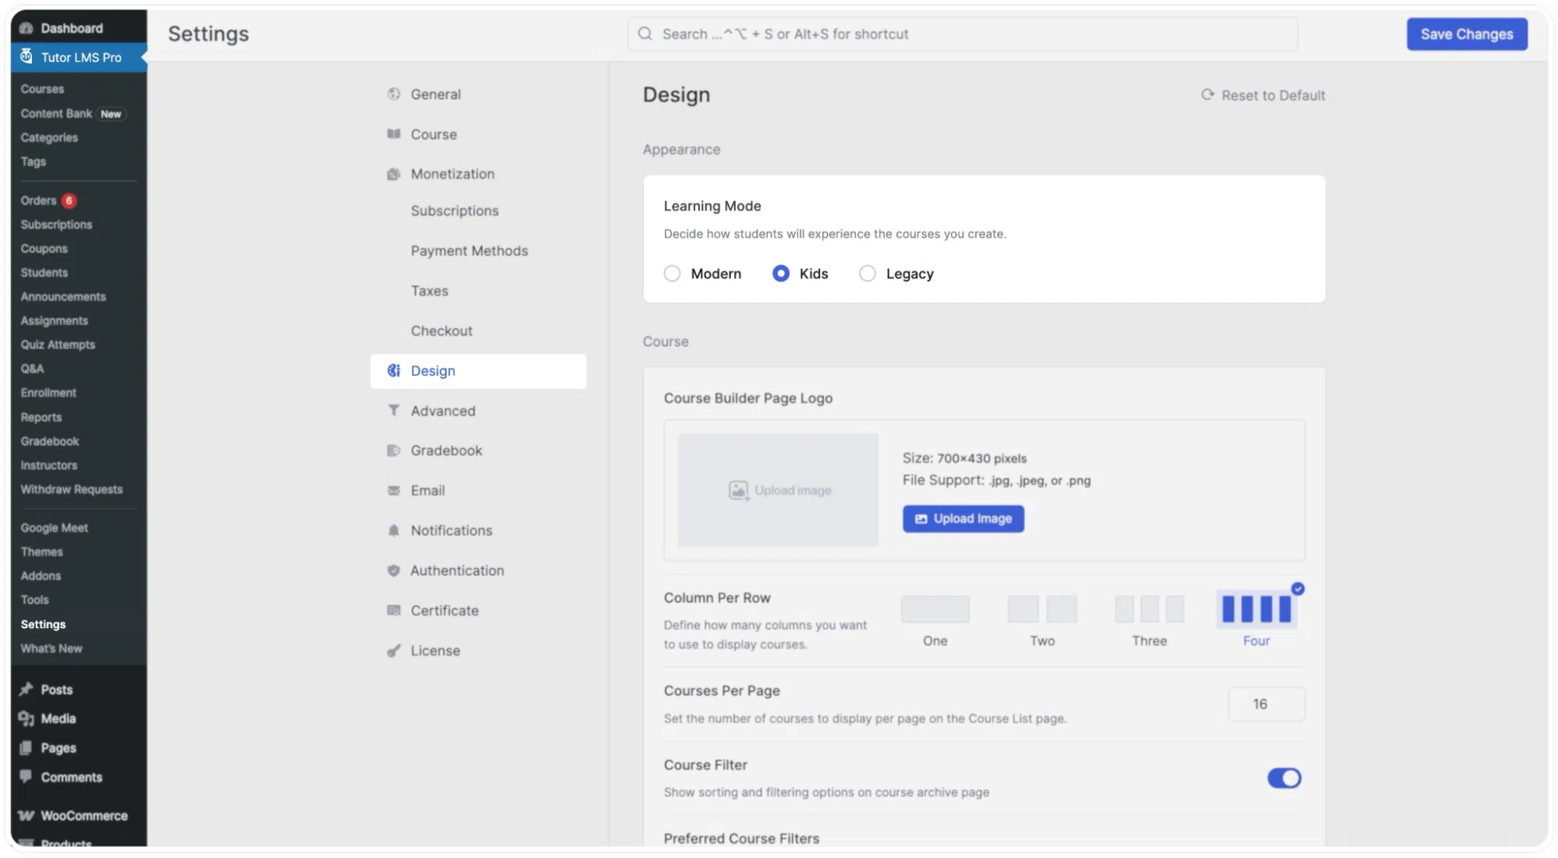Click the License key icon
Screen dimensions: 1558x858
pos(394,651)
